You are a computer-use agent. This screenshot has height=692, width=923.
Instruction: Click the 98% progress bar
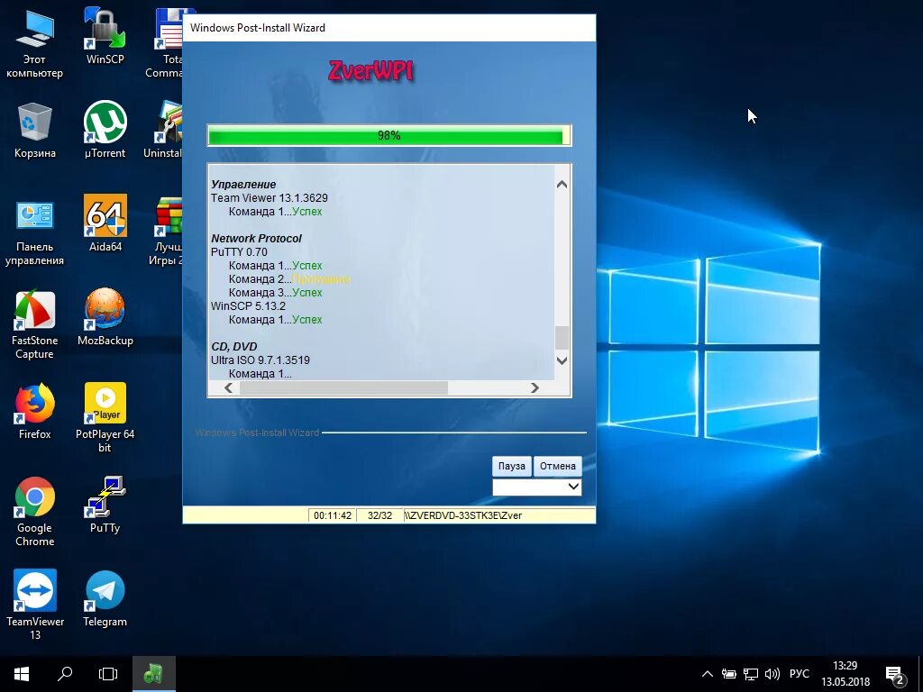point(389,135)
